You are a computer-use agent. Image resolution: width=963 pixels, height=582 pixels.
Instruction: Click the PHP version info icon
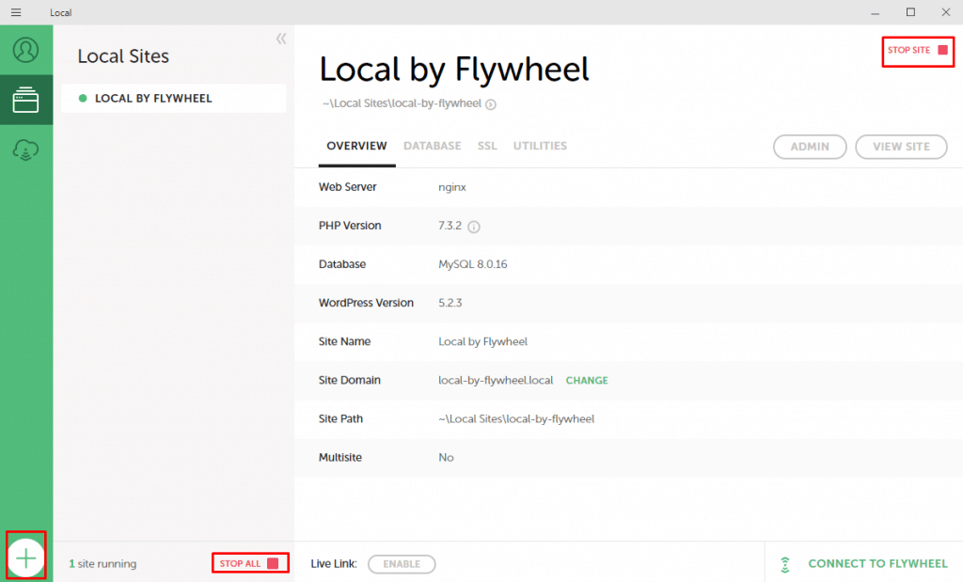(x=474, y=227)
